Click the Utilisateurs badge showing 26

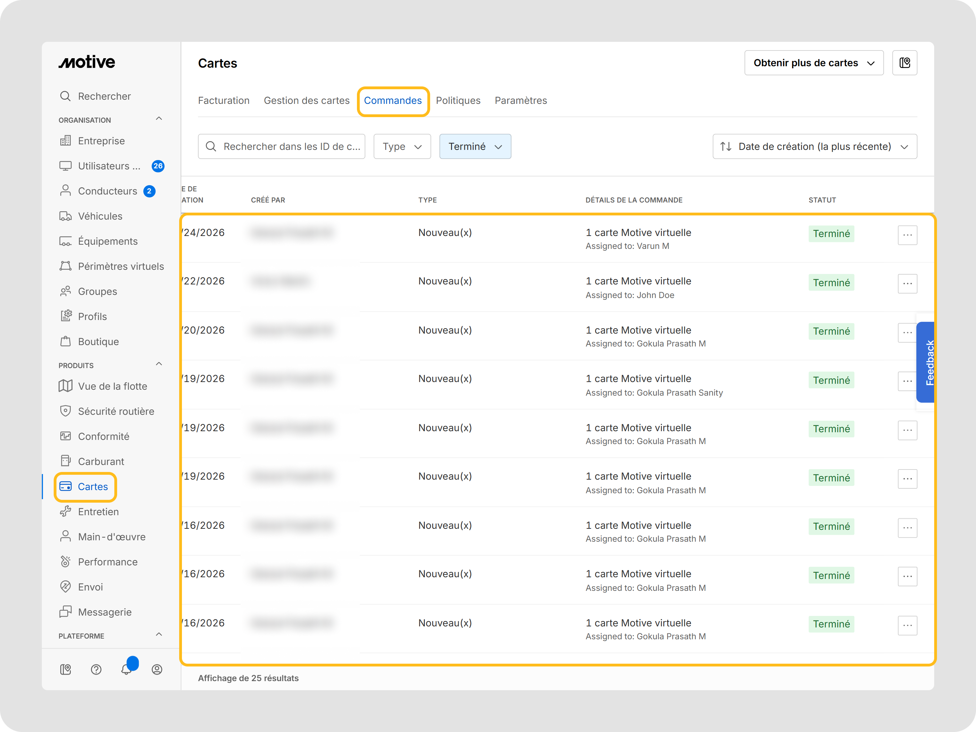pyautogui.click(x=158, y=166)
